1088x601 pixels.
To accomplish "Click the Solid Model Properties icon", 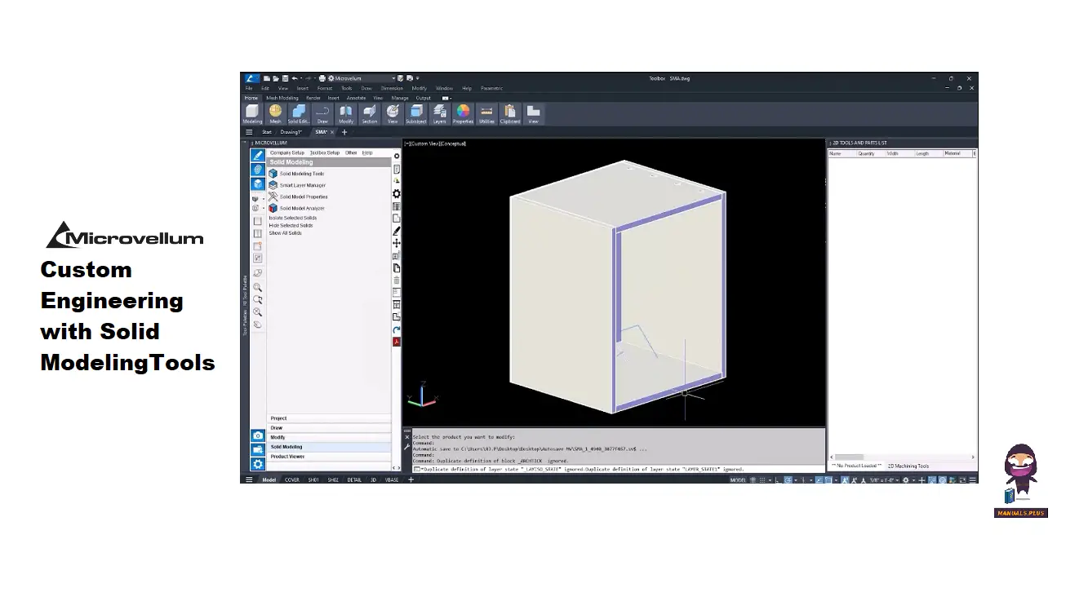I will pos(273,197).
